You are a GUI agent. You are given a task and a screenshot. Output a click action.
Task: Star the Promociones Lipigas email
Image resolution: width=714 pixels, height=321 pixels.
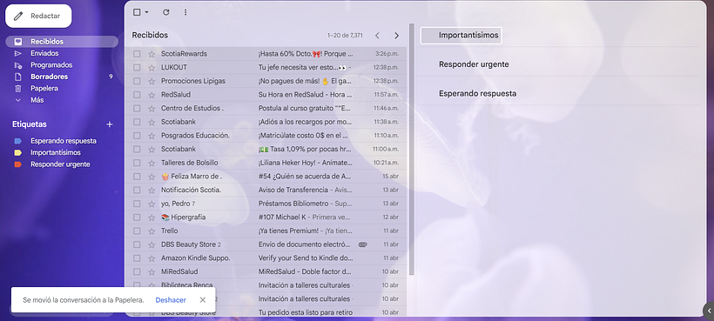coord(152,81)
